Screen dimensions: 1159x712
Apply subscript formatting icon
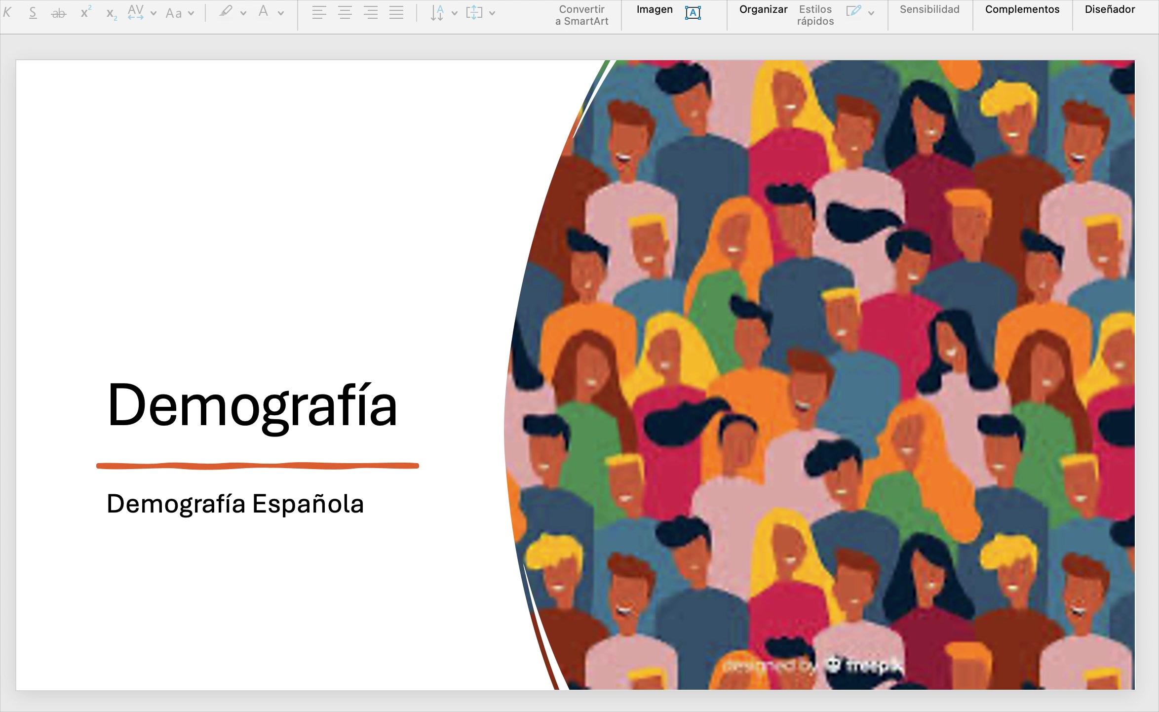[112, 13]
